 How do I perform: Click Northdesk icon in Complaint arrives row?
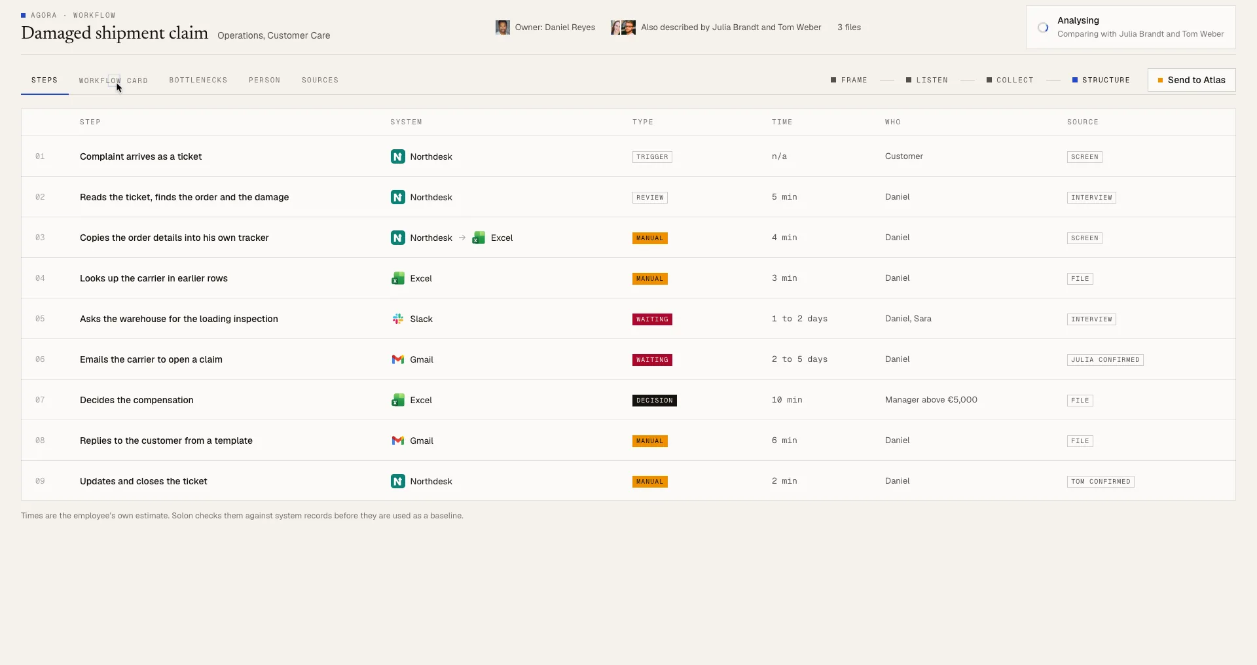point(397,156)
